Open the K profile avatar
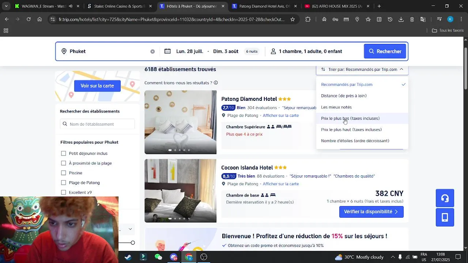The image size is (468, 263). coord(450,19)
